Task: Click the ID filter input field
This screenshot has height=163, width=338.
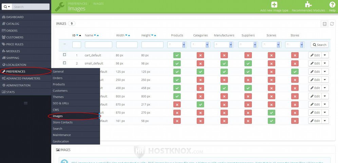Action: (x=76, y=44)
